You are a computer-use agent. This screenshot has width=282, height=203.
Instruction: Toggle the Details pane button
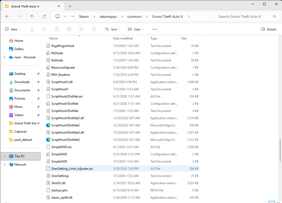(268, 29)
